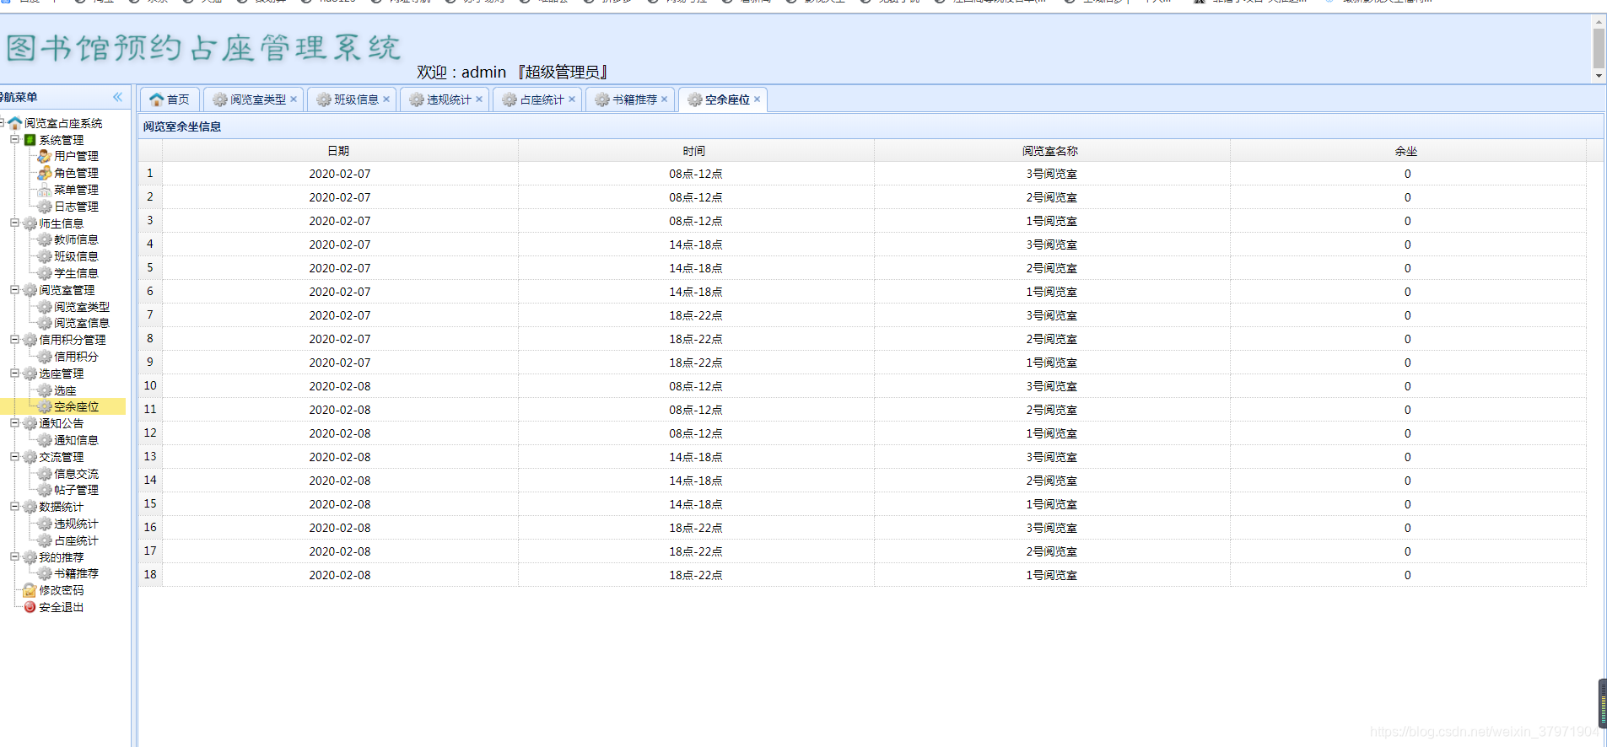The width and height of the screenshot is (1607, 747).
Task: Click the gear icon beside 用户管理
Action: [45, 156]
